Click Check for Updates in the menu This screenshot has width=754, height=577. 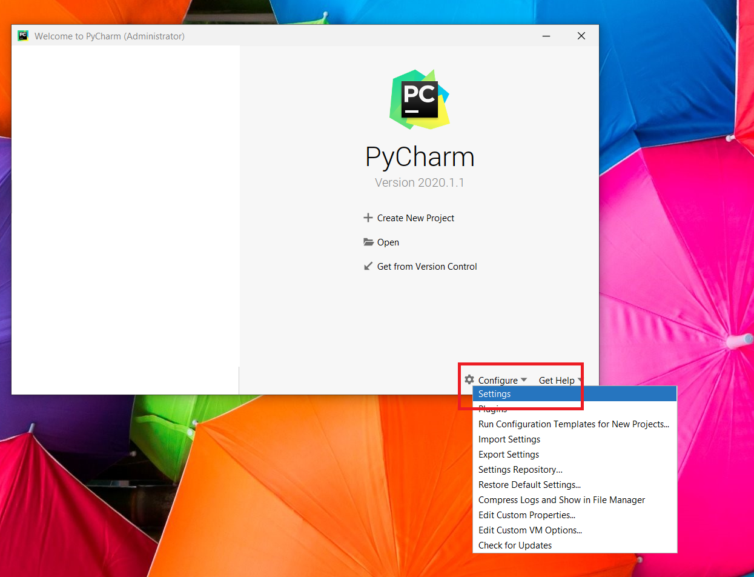tap(515, 545)
